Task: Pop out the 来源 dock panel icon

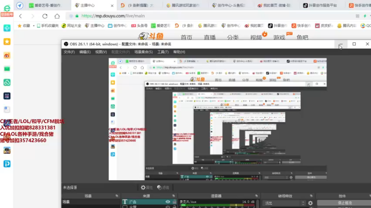Action: [173, 196]
